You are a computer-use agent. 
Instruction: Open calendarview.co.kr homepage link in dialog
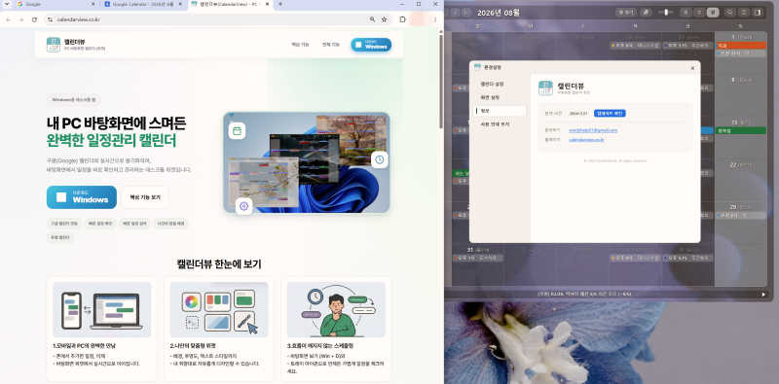(x=586, y=140)
